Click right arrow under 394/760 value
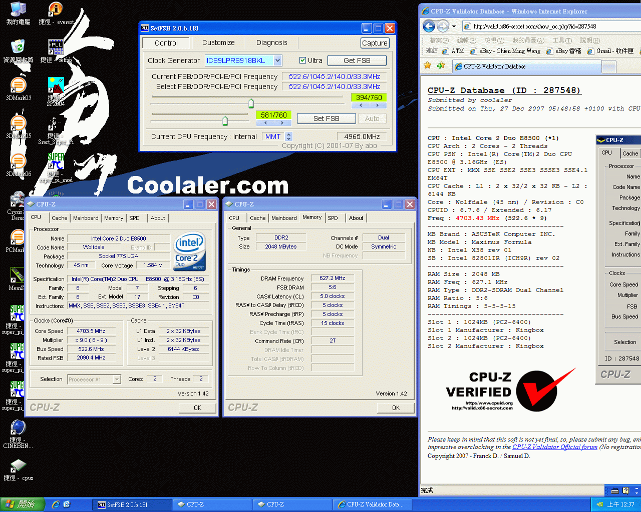This screenshot has height=512, width=641. click(x=378, y=105)
